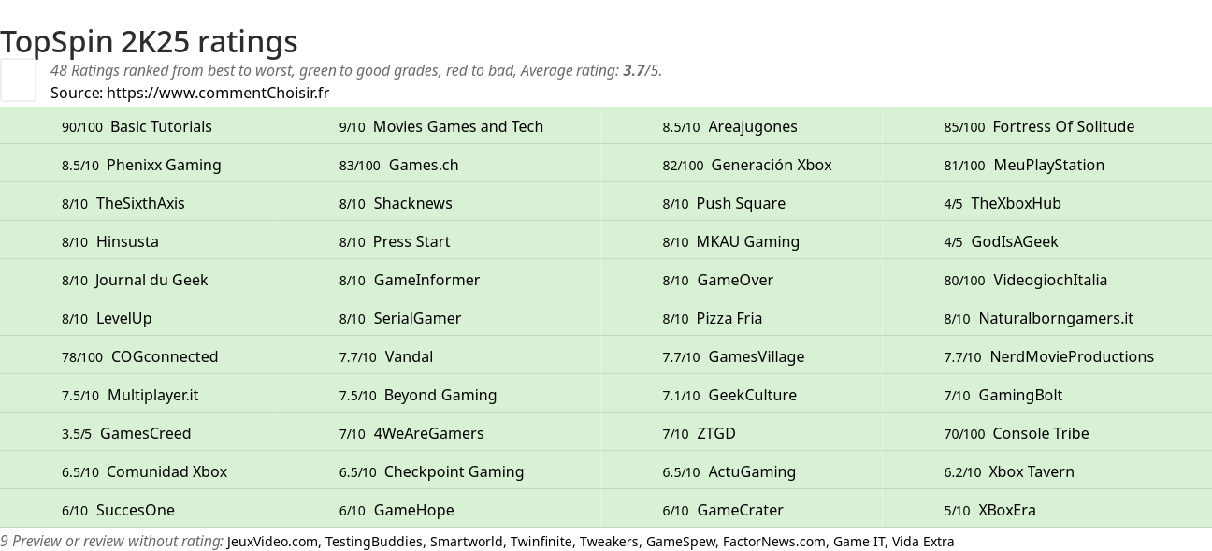
Task: Open the COGconnected 78/100 review
Action: click(x=139, y=356)
